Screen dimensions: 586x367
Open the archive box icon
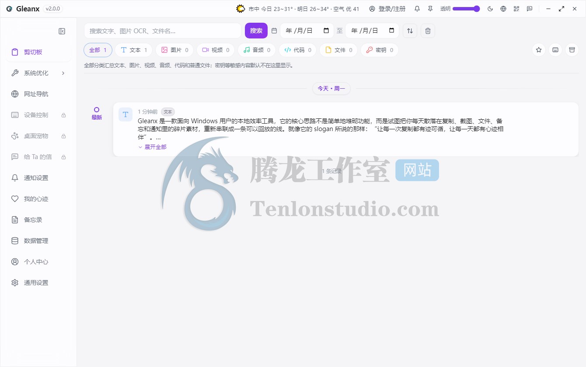pyautogui.click(x=572, y=50)
